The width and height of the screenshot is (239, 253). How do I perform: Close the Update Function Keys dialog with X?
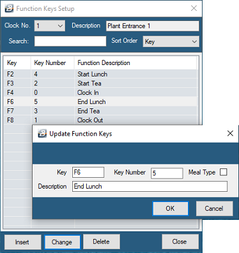click(x=230, y=133)
